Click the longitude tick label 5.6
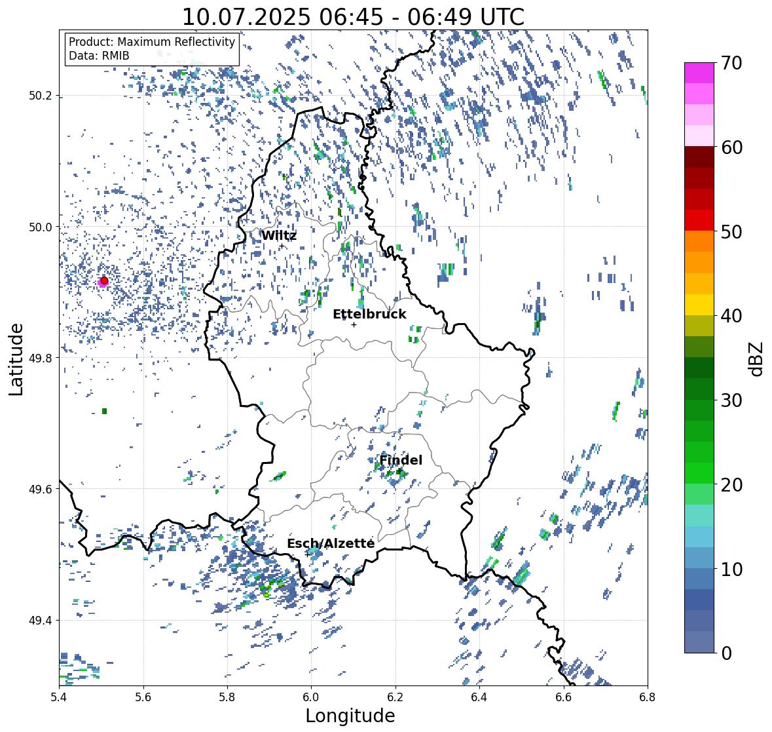 coord(143,697)
